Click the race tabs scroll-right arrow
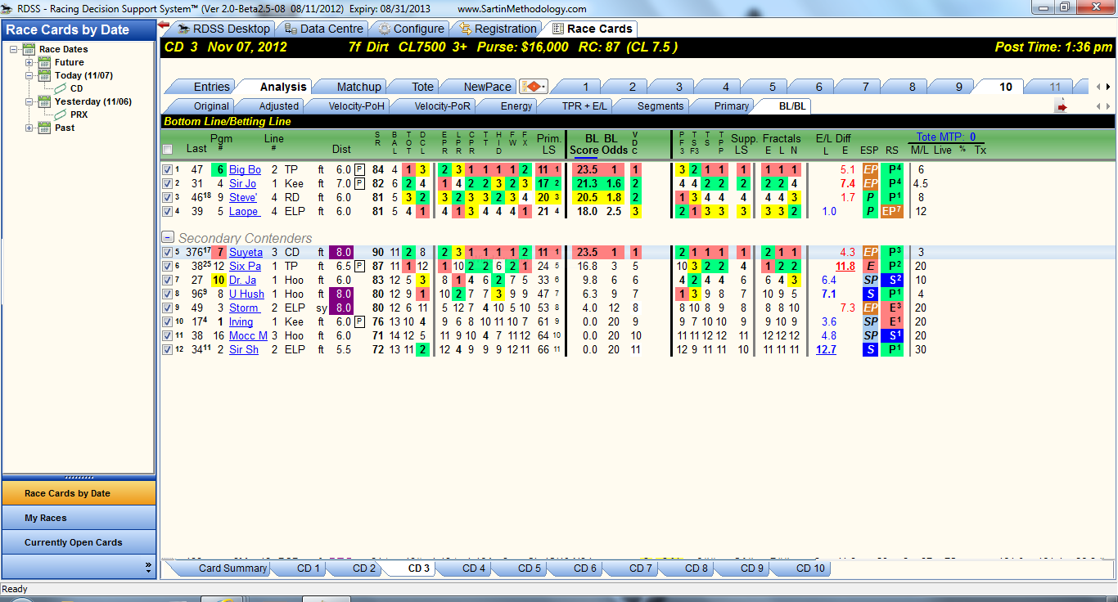Image resolution: width=1118 pixels, height=602 pixels. click(x=1108, y=87)
